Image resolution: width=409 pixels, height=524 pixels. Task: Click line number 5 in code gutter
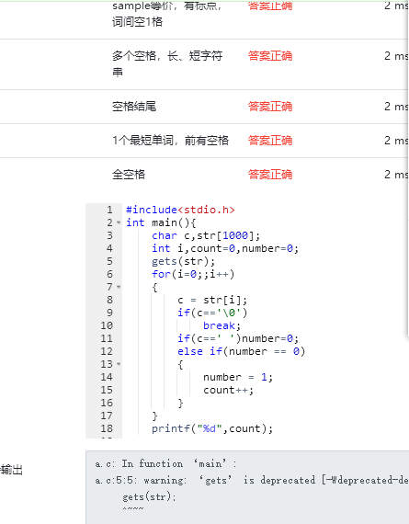pos(109,261)
